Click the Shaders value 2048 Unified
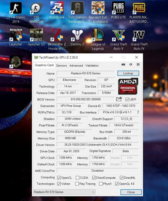 pos(72,119)
